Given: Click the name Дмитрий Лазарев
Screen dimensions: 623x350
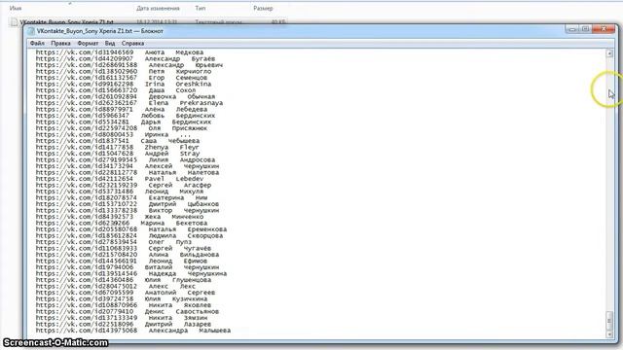Looking at the screenshot, I should [x=178, y=325].
